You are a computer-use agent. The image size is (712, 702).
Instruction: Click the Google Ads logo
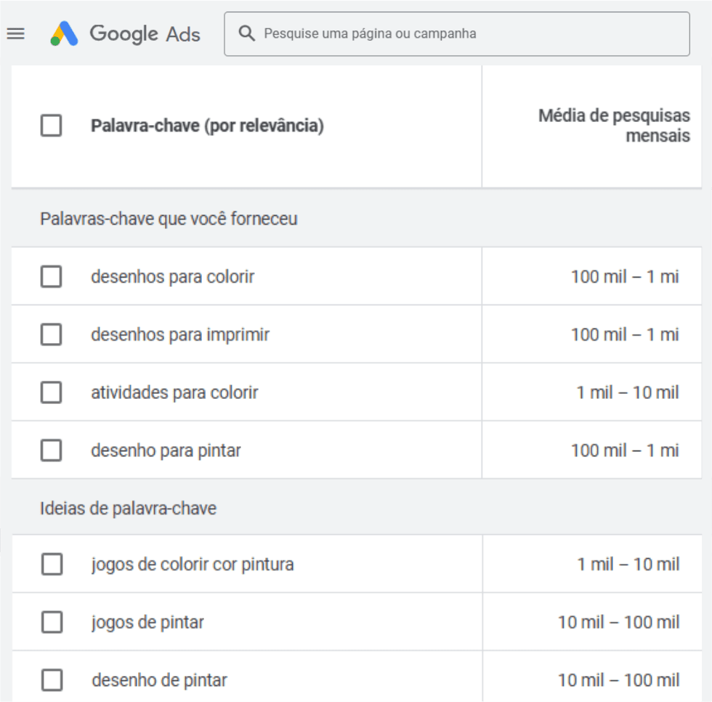pyautogui.click(x=64, y=34)
